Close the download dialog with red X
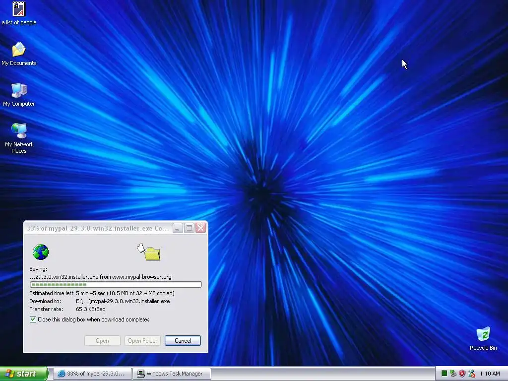The height and width of the screenshot is (381, 508). (x=201, y=228)
